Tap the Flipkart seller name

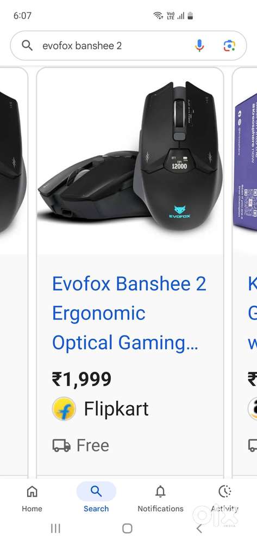(116, 409)
